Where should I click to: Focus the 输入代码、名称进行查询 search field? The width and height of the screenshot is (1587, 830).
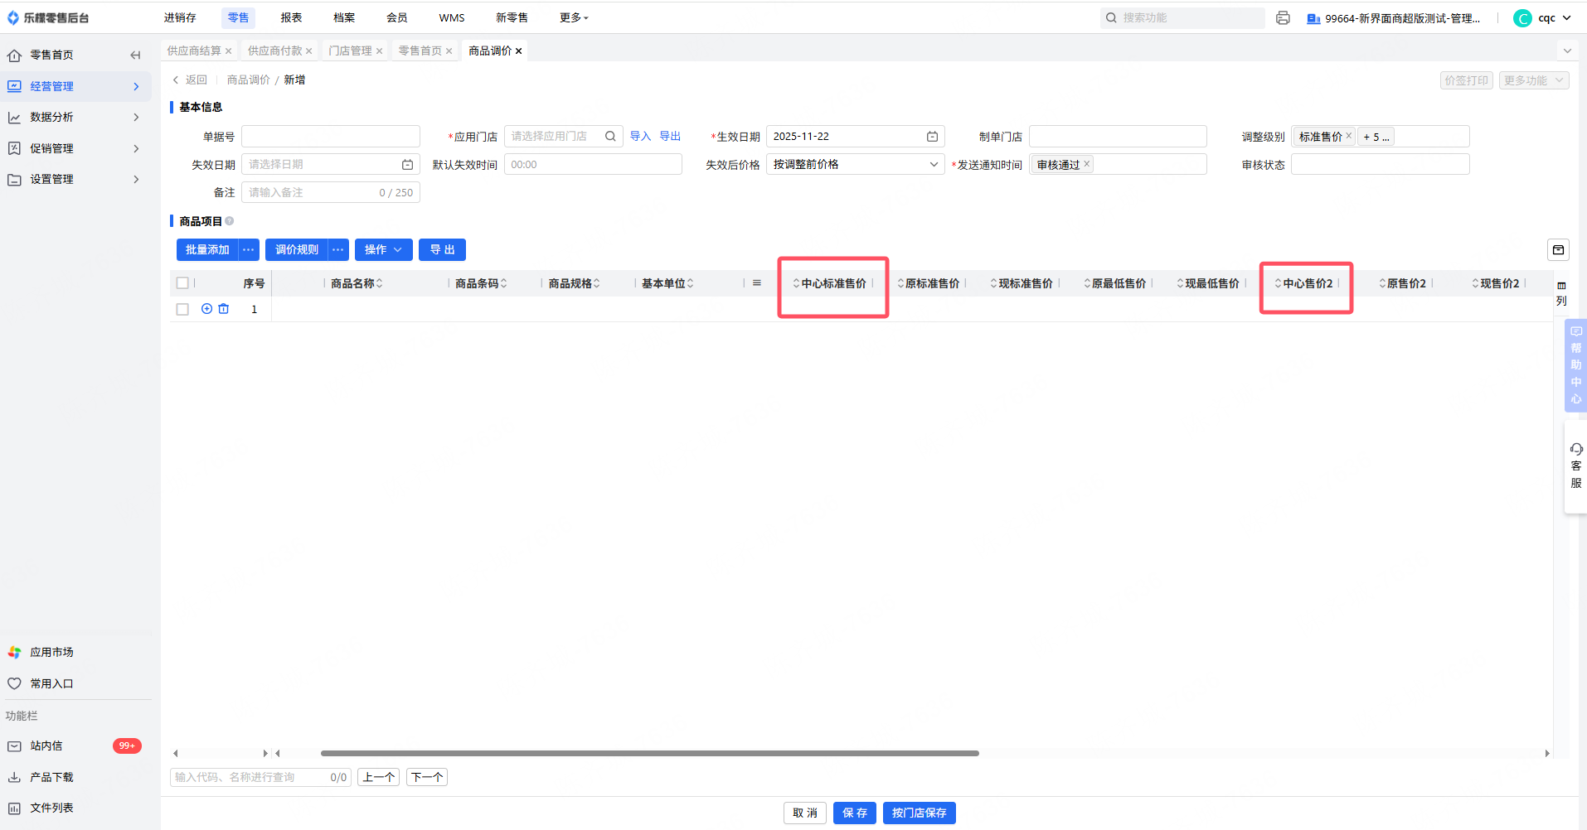(x=261, y=778)
